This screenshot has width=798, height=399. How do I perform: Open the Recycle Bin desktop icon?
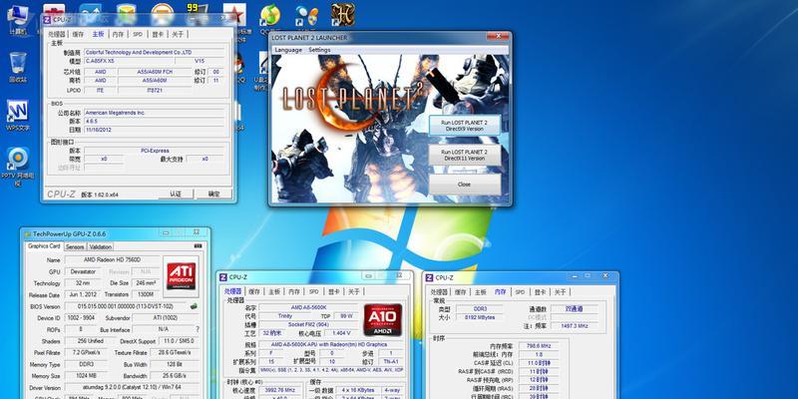[18, 66]
